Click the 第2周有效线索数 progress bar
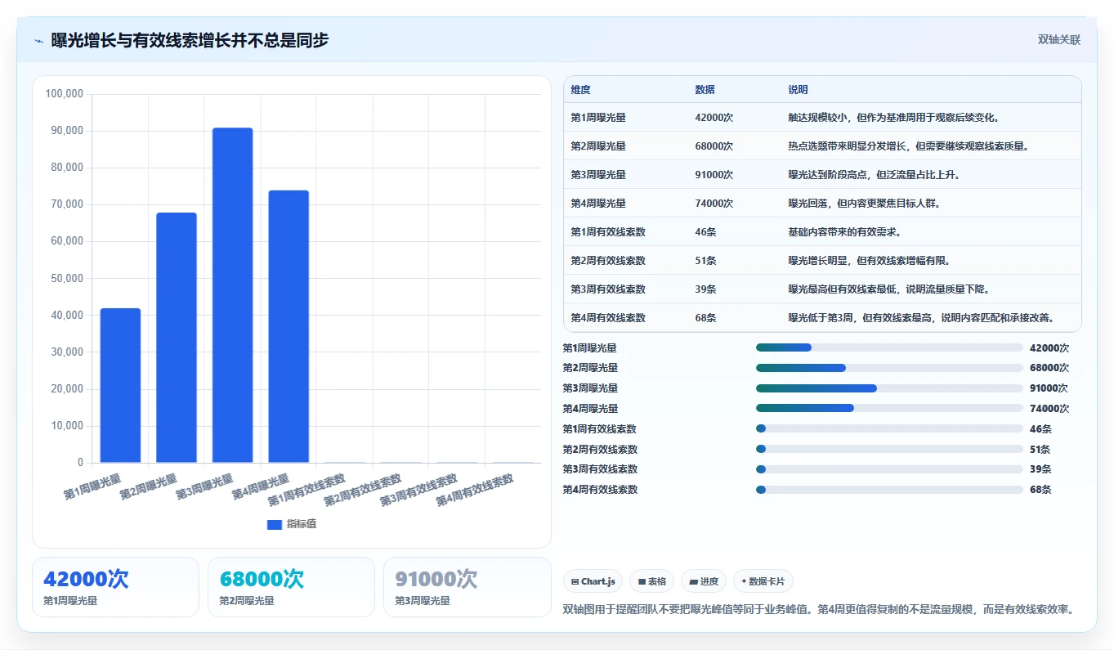Image resolution: width=1114 pixels, height=650 pixels. coord(889,449)
